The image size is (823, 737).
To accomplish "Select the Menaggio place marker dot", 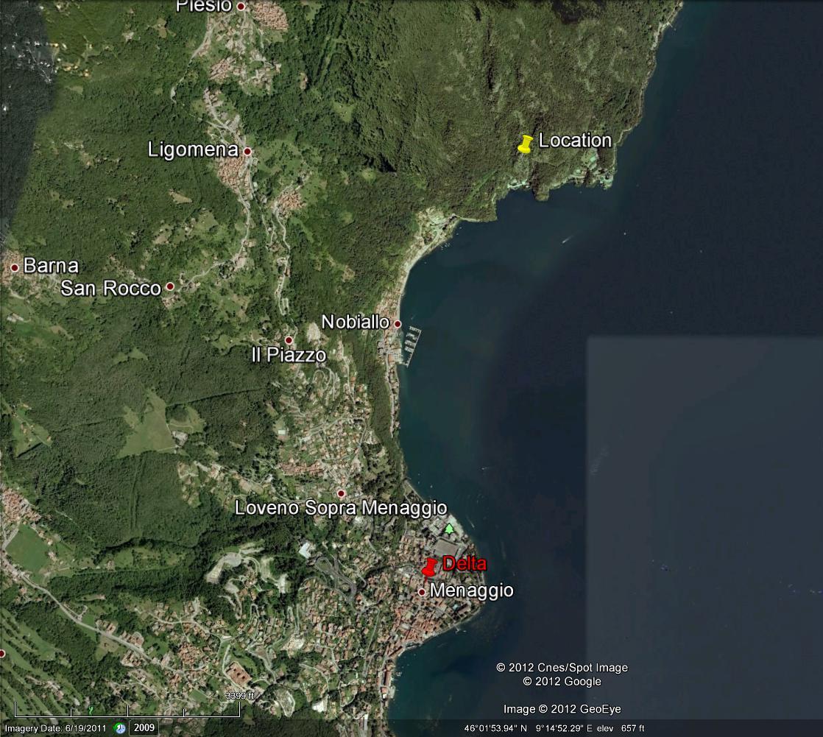I will tap(422, 592).
